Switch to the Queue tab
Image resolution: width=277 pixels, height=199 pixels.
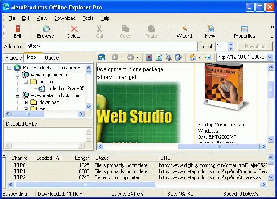coord(52,58)
